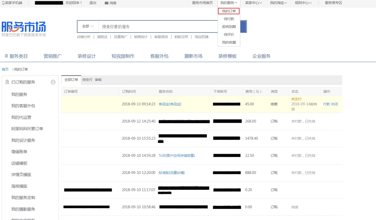The width and height of the screenshot is (376, 220).
Task: Open 我的客服外包 in sidebar
Action: point(23,106)
